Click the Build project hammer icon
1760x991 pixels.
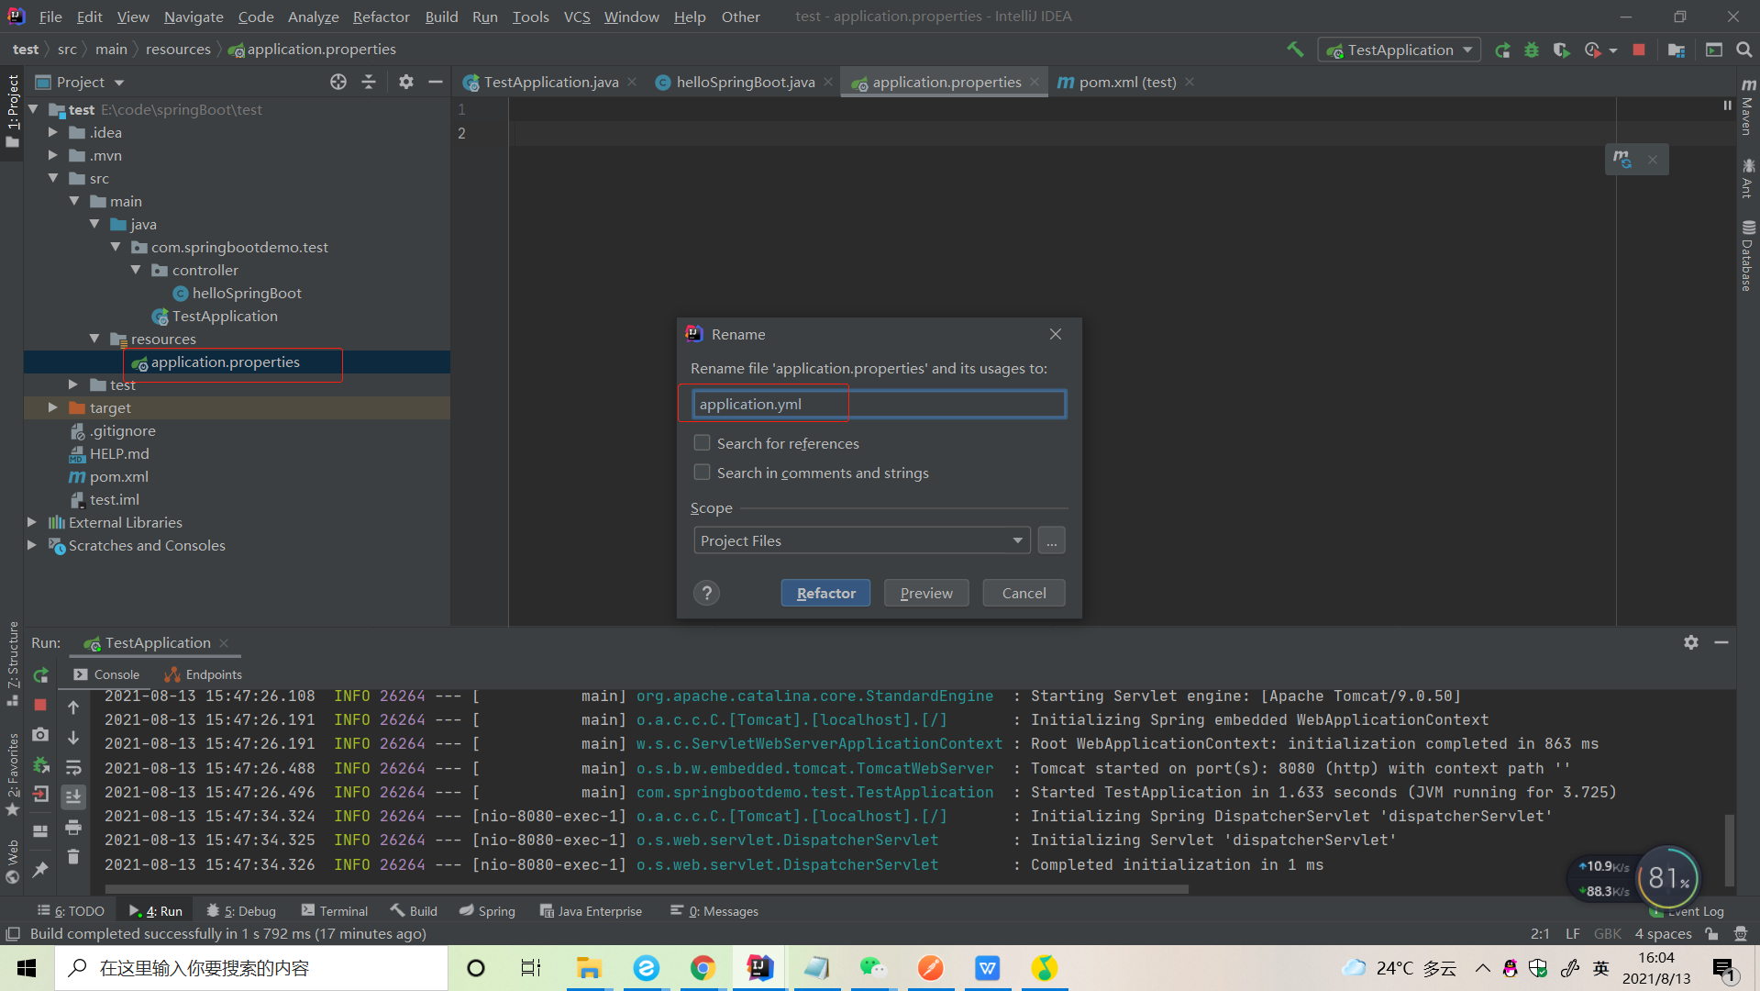(1295, 50)
